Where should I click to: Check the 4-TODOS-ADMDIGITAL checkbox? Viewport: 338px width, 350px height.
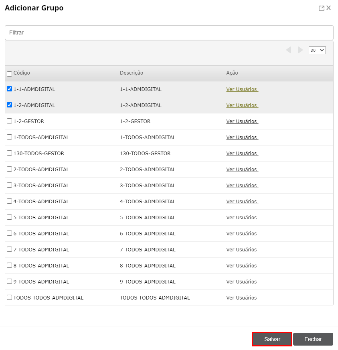click(x=9, y=201)
